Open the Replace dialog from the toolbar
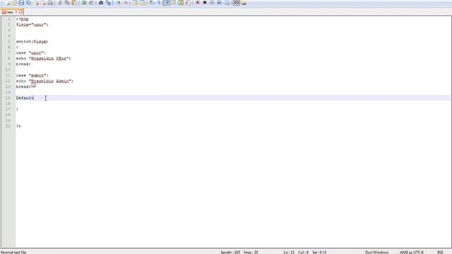This screenshot has height=254, width=452. coord(108,3)
